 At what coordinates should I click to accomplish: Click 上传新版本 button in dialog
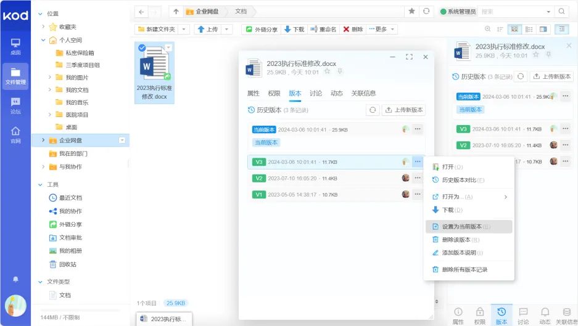coord(403,110)
